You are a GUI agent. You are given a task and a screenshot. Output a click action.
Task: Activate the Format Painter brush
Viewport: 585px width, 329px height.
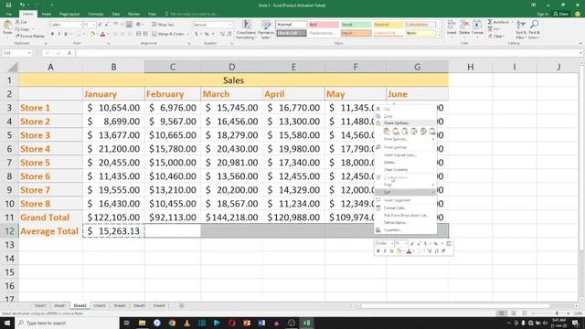tap(30, 37)
